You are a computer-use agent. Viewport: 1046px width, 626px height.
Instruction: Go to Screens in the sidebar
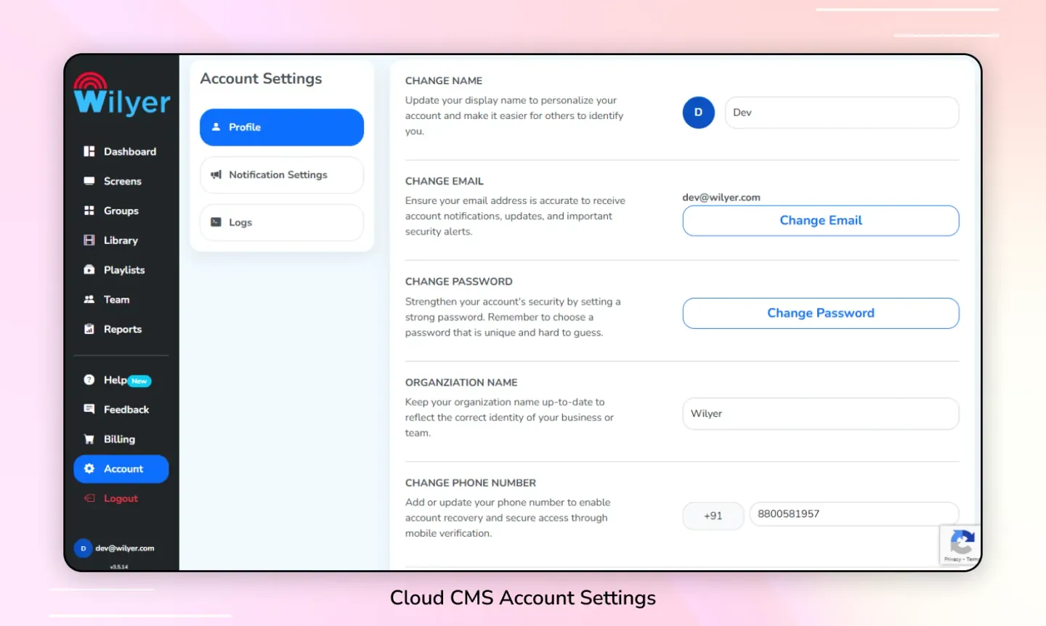[x=121, y=181]
